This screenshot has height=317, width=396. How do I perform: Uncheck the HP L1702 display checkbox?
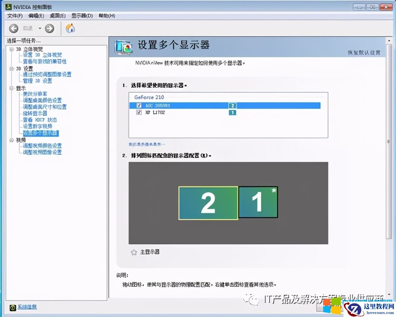point(139,112)
